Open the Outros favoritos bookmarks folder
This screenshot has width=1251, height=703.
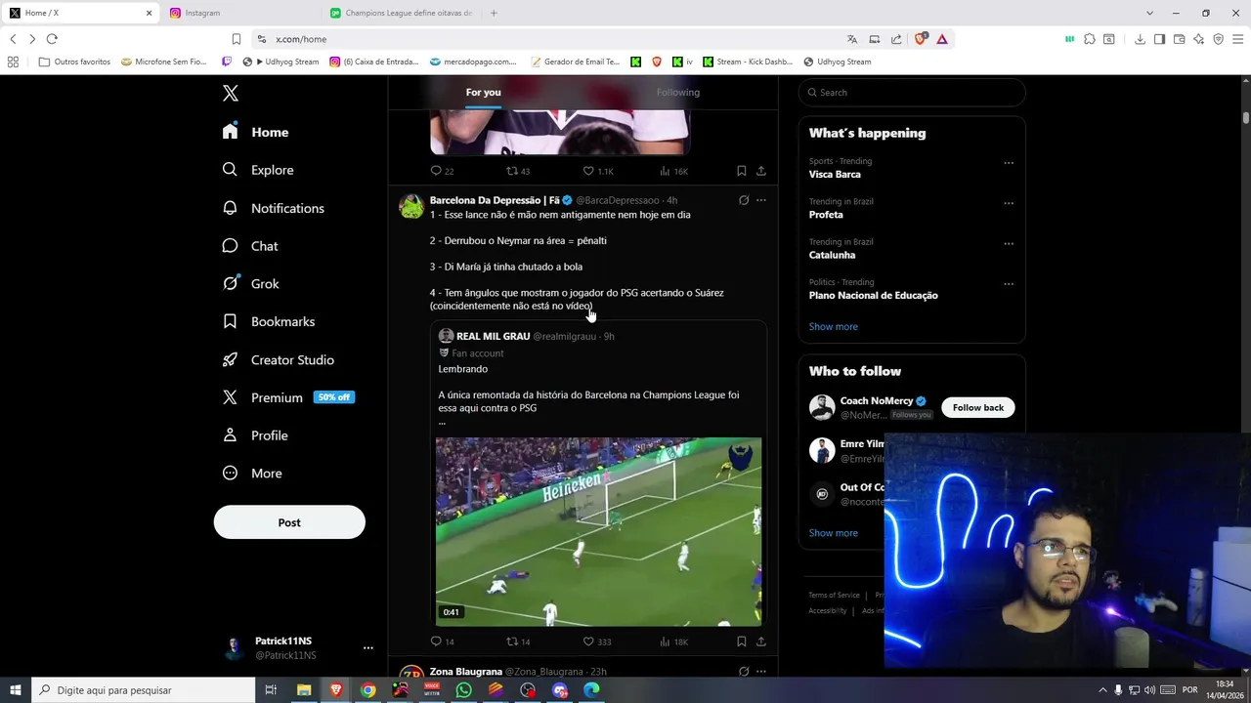74,62
